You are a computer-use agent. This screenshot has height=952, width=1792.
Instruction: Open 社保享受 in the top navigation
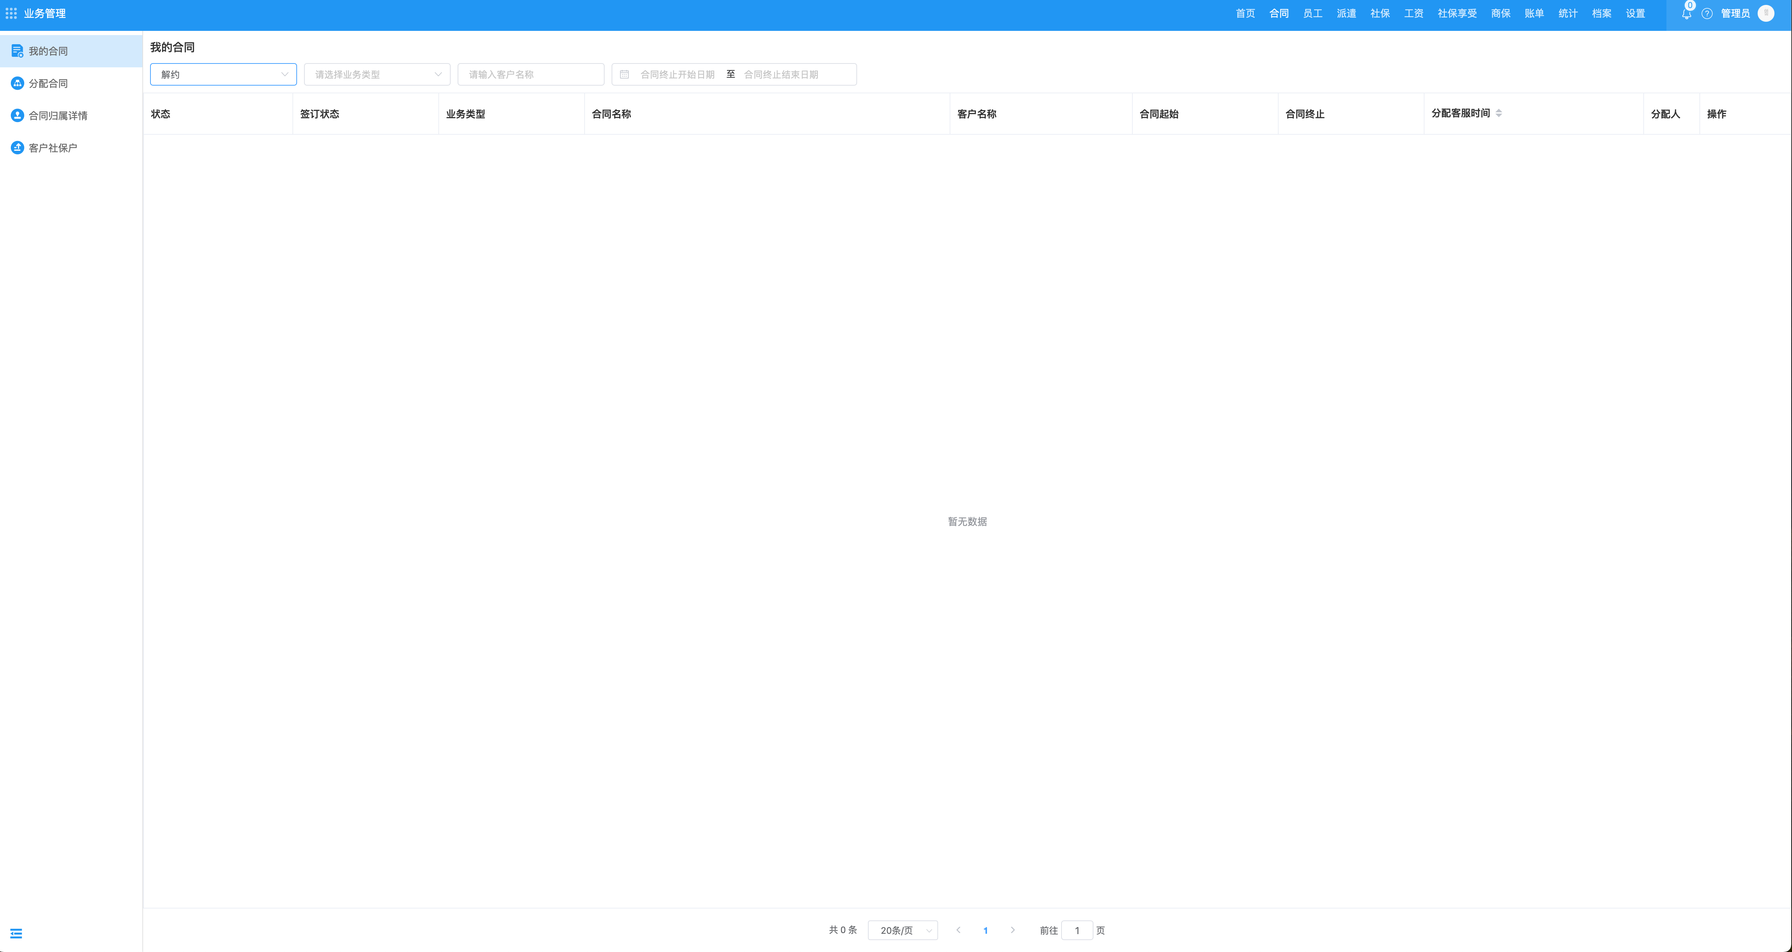(x=1457, y=13)
